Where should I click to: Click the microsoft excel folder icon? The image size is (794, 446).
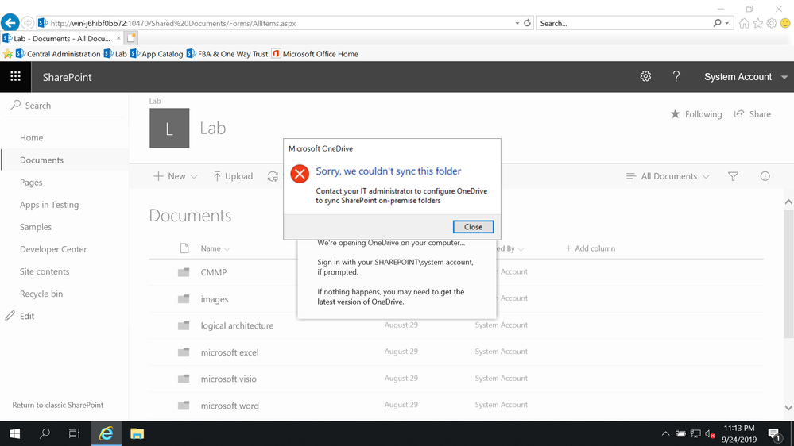pos(184,352)
